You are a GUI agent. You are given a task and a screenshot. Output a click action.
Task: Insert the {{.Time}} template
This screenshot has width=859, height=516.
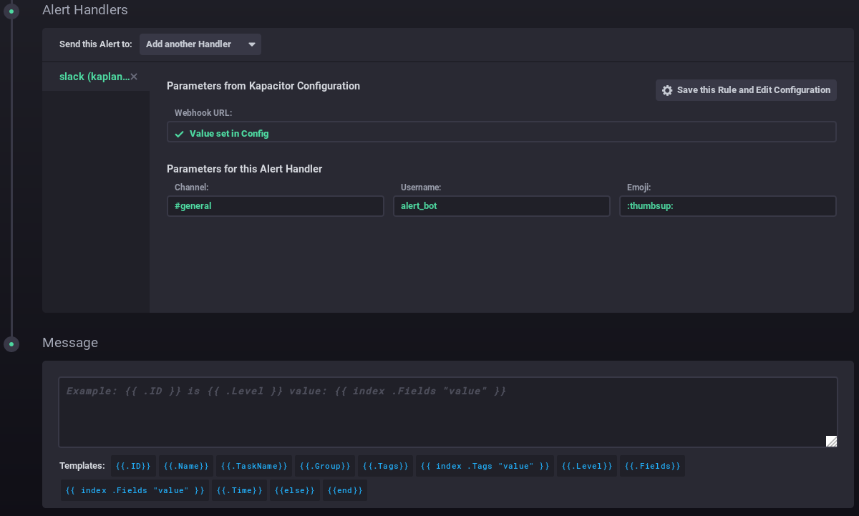[239, 490]
